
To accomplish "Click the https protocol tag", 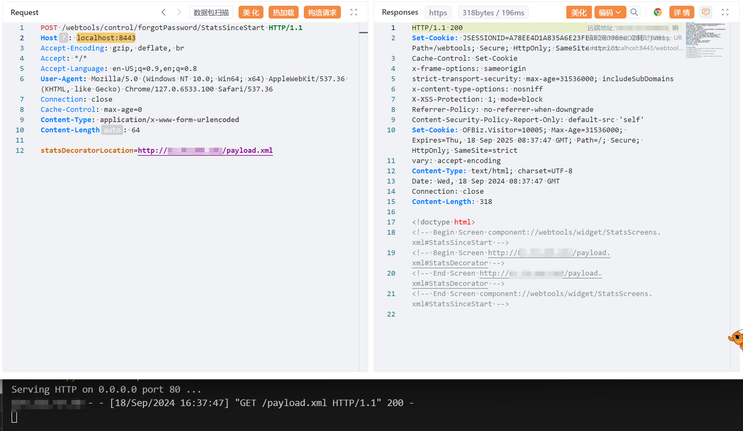I will click(438, 12).
